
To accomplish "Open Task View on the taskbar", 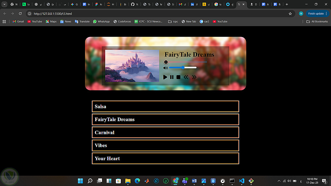I will click(99, 181).
